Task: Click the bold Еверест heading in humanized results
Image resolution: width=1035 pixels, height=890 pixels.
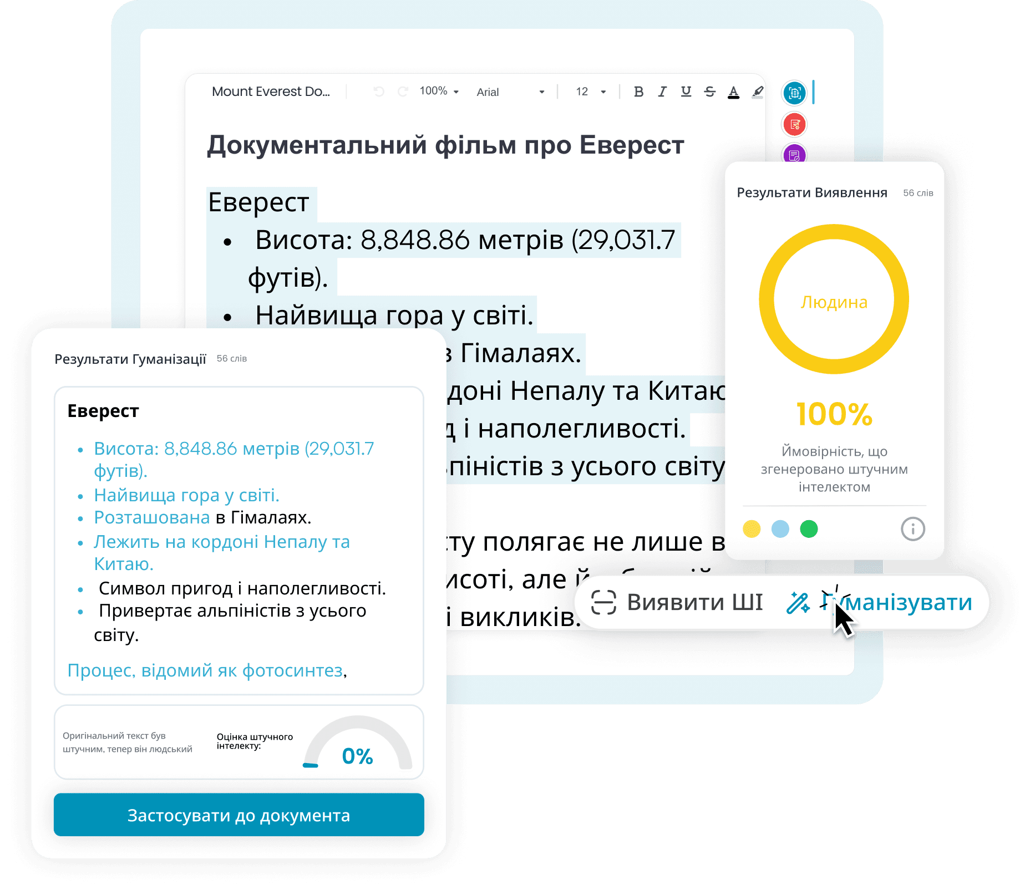Action: tap(103, 411)
